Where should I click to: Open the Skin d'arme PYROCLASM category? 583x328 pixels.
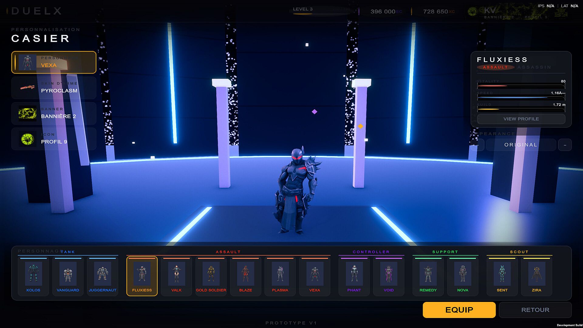(x=54, y=88)
